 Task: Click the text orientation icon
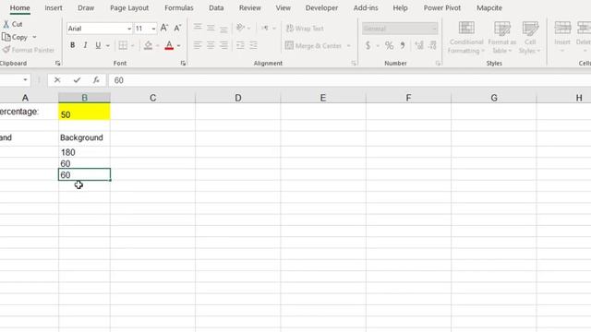(x=240, y=28)
